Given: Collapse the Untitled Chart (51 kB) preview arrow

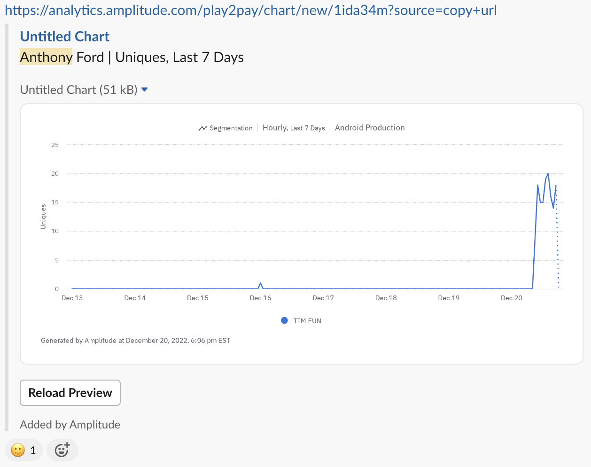Looking at the screenshot, I should tap(145, 89).
